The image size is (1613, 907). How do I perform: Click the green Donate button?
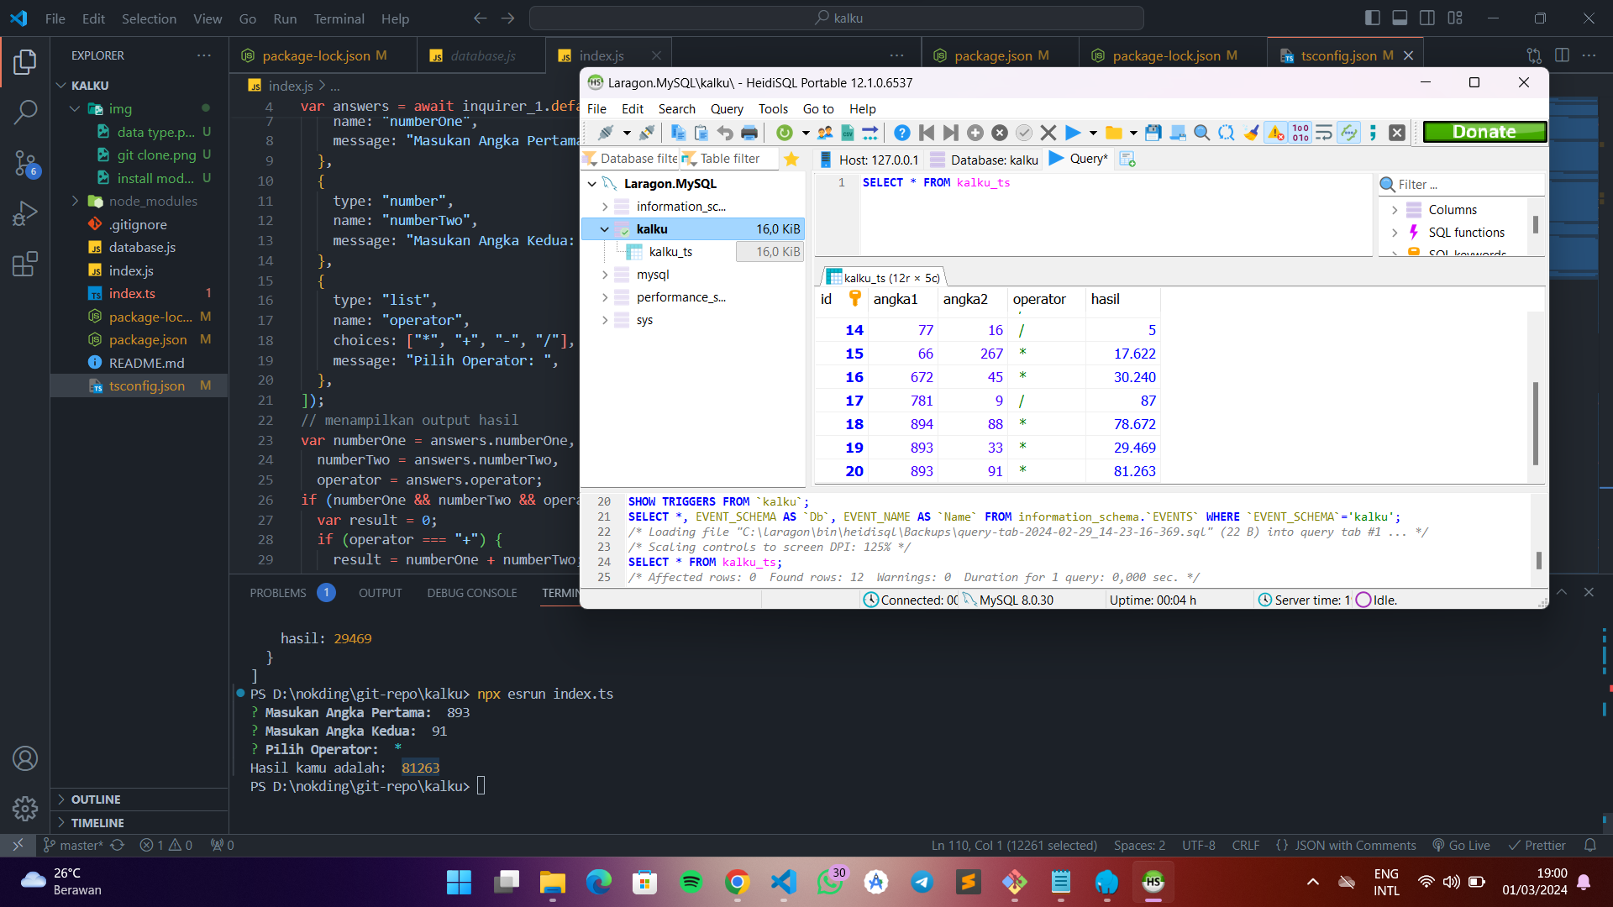(x=1484, y=132)
